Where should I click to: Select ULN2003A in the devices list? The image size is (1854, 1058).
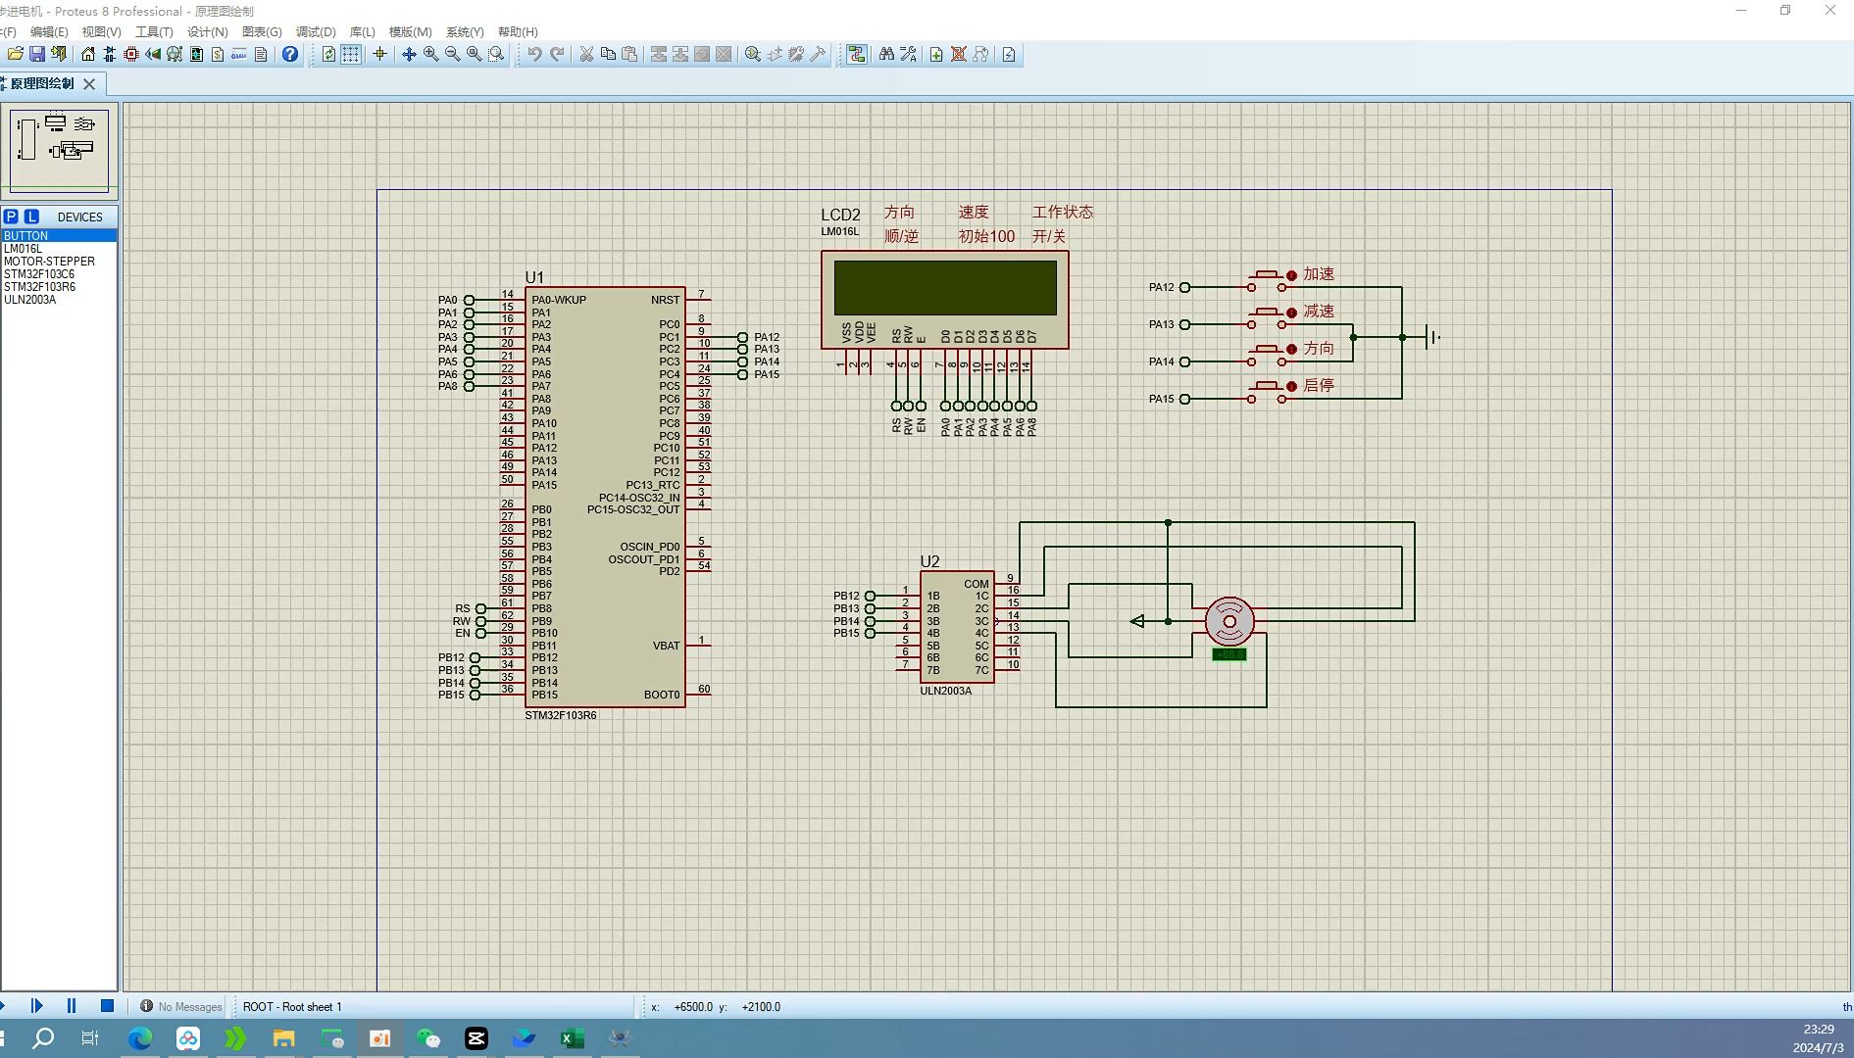(x=59, y=300)
